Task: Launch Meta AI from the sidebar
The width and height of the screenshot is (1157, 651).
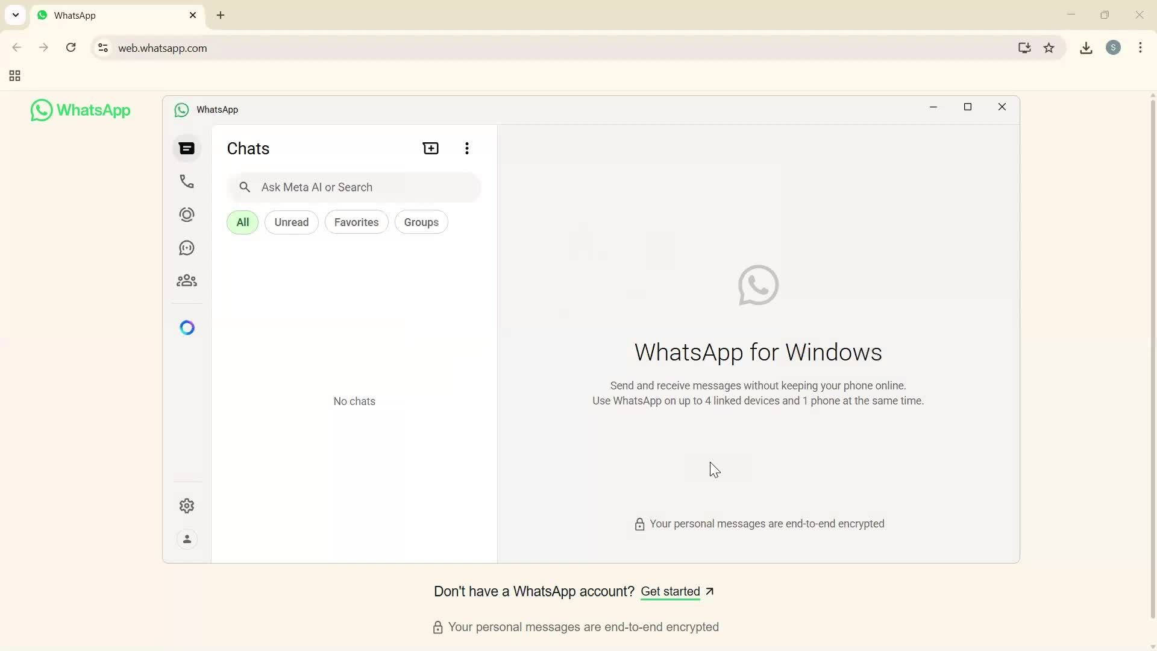Action: click(x=187, y=327)
